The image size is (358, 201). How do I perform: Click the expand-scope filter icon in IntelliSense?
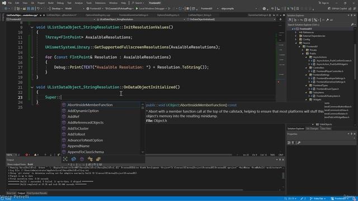65,159
